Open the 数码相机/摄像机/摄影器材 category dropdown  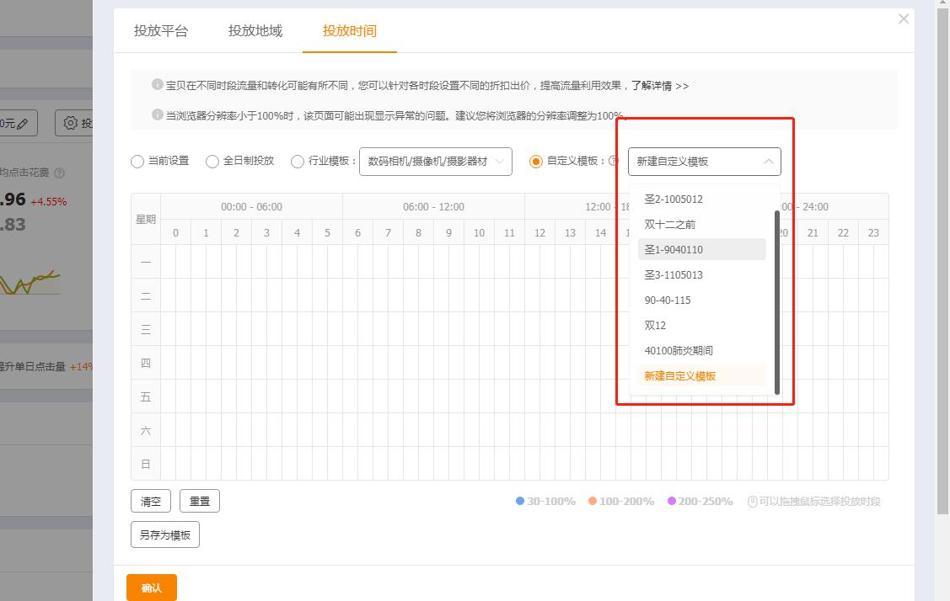coord(435,161)
